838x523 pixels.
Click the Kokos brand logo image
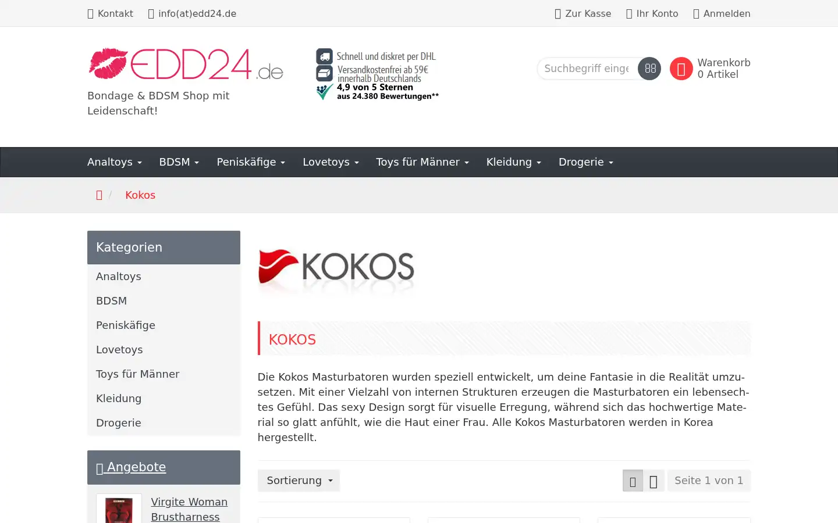(336, 271)
